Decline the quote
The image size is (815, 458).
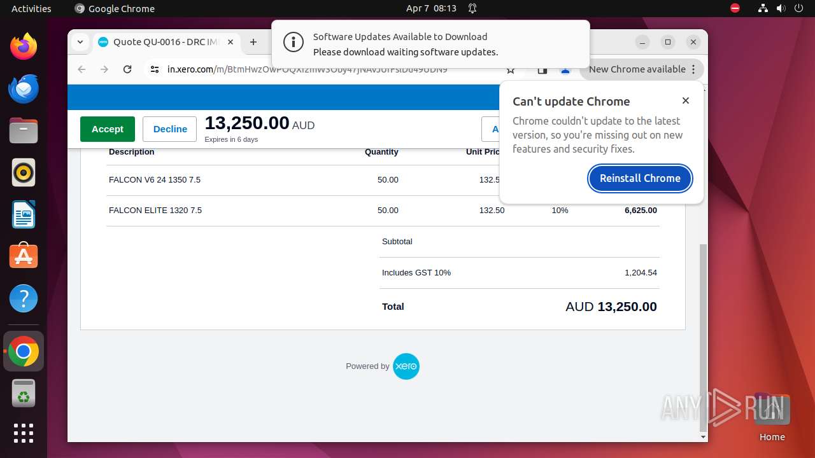[x=170, y=128]
